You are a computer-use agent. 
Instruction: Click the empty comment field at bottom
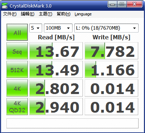[72, 123]
